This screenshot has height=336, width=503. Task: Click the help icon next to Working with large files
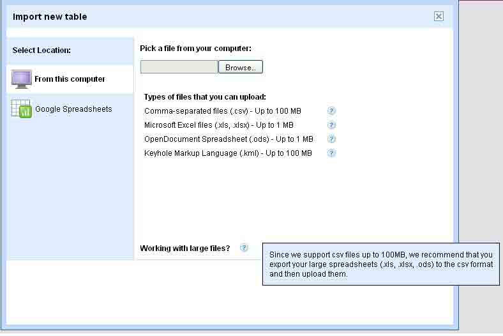(244, 248)
